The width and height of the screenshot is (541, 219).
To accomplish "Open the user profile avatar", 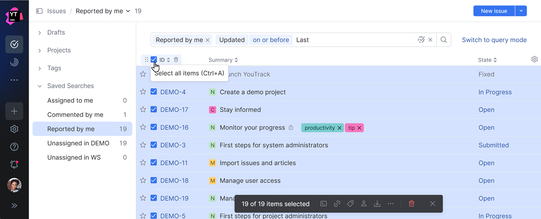I will coord(14,185).
